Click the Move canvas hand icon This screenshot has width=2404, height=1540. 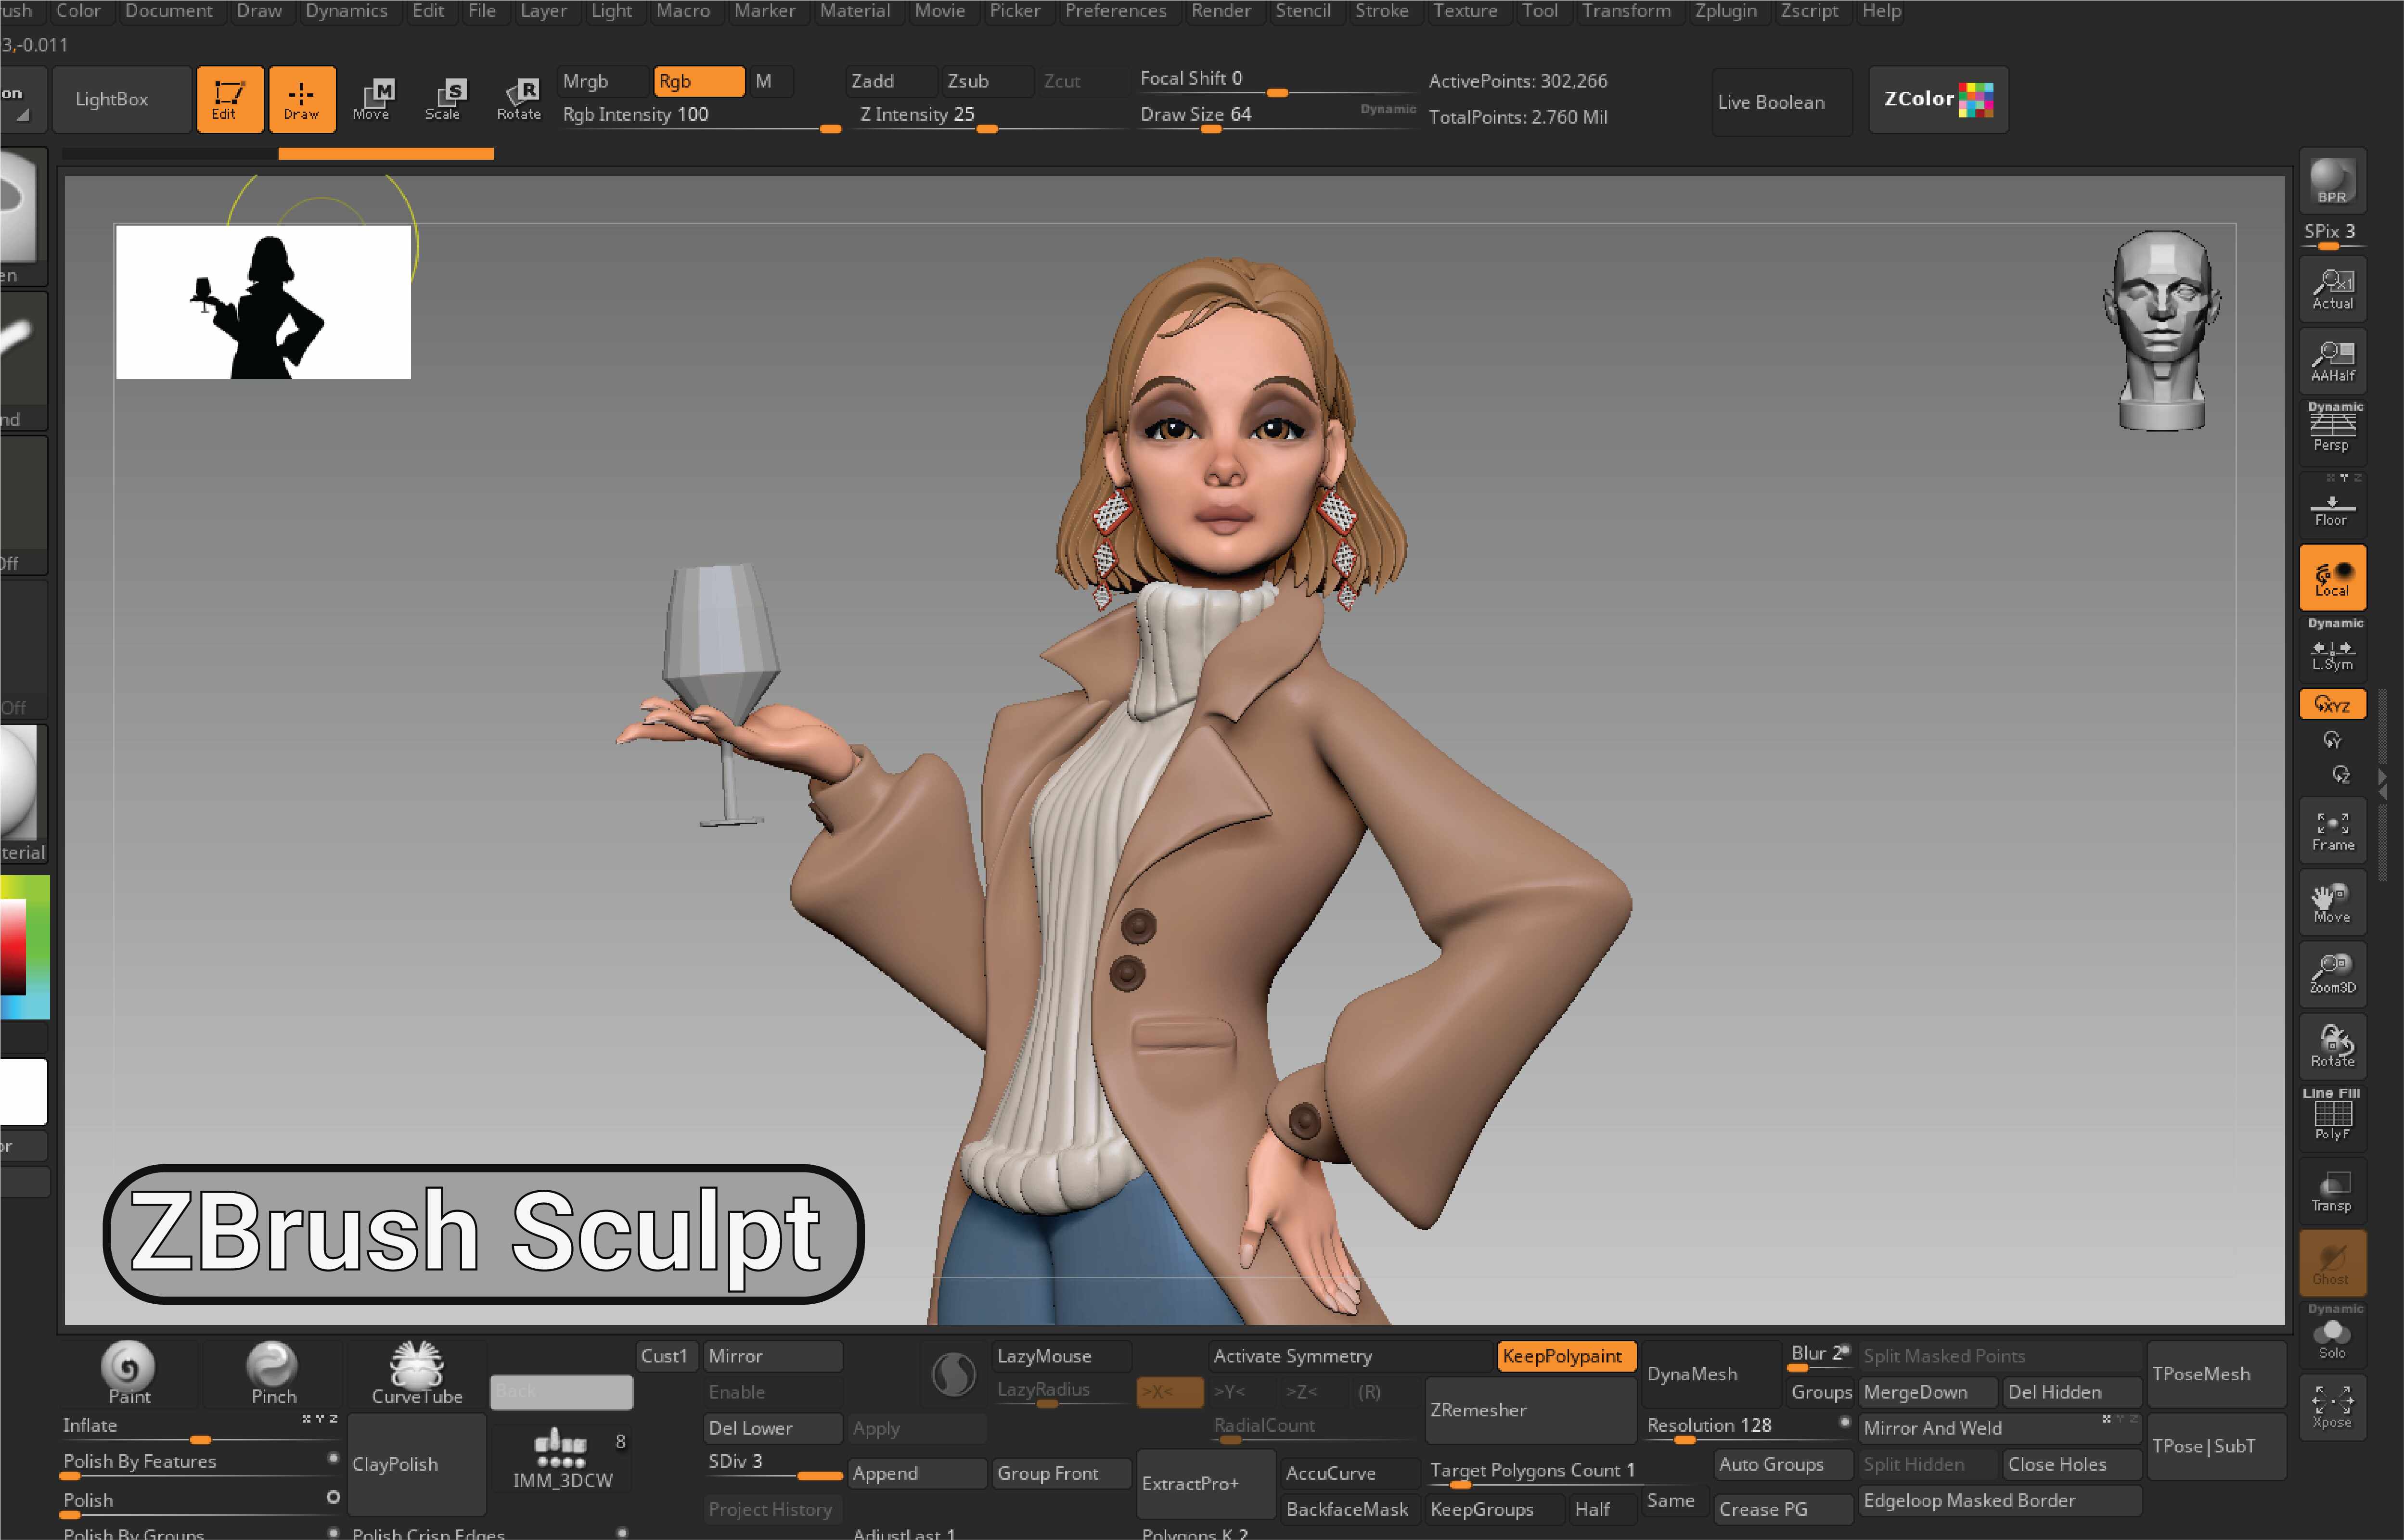coord(2332,901)
